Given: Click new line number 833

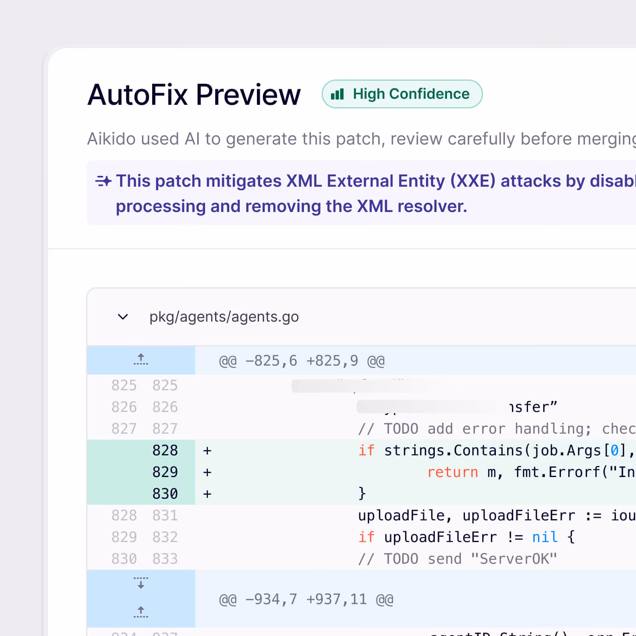Looking at the screenshot, I should tap(165, 559).
